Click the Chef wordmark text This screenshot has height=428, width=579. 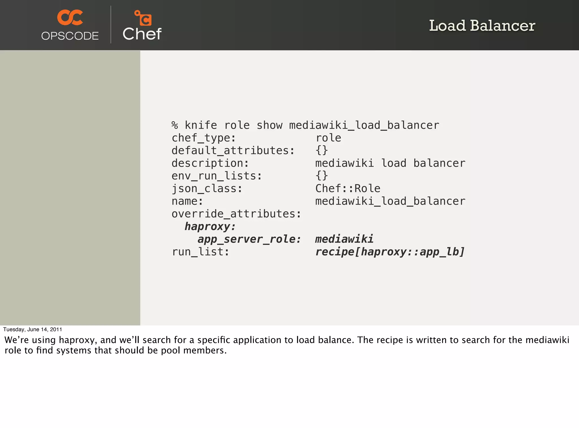coord(142,34)
